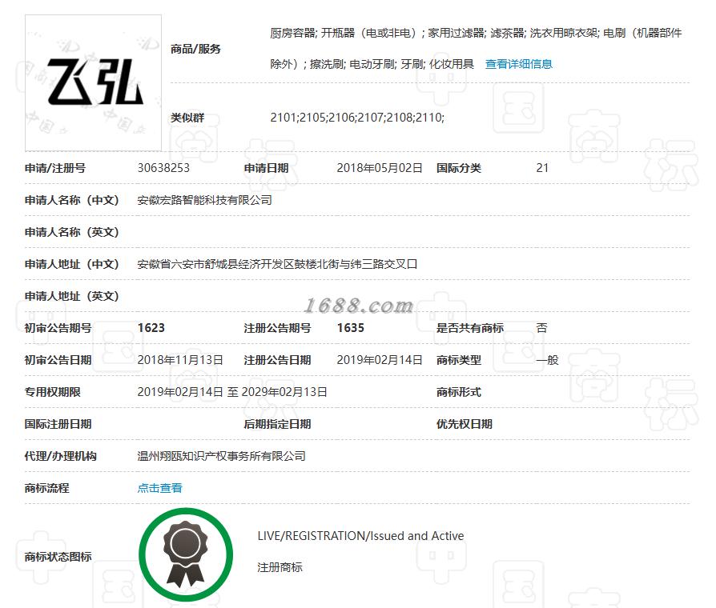This screenshot has height=608, width=716.
Task: Select the applicant address starting with 安徽省六安市
Action: click(x=277, y=264)
